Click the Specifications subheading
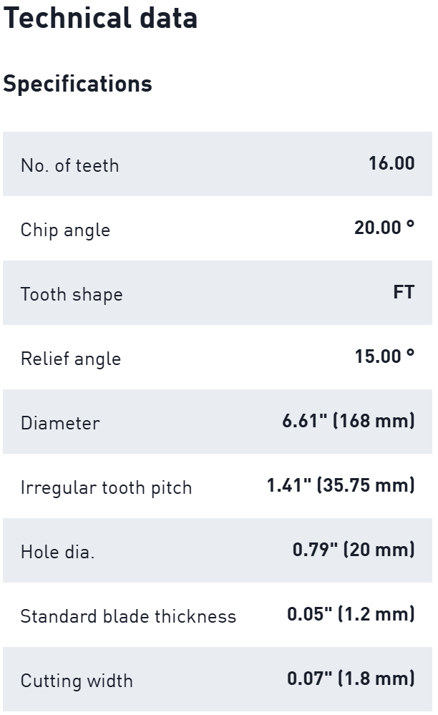Screen dimensions: 438x715 [x=77, y=84]
